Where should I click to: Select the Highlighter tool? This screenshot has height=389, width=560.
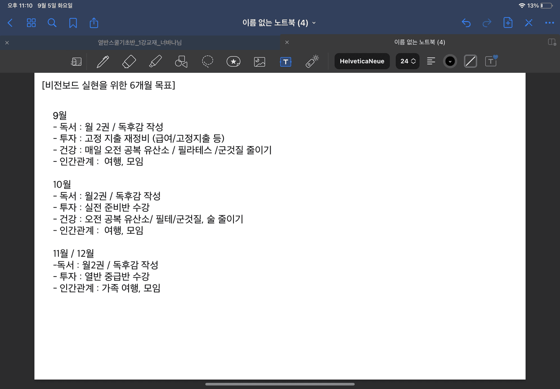coord(155,62)
